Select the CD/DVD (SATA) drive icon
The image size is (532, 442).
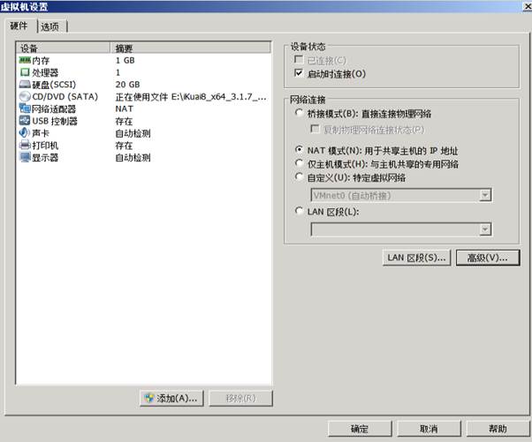click(25, 97)
